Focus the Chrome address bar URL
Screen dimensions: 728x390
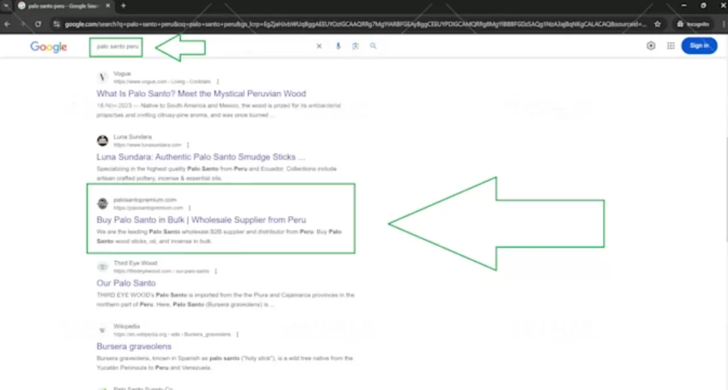[x=355, y=24]
